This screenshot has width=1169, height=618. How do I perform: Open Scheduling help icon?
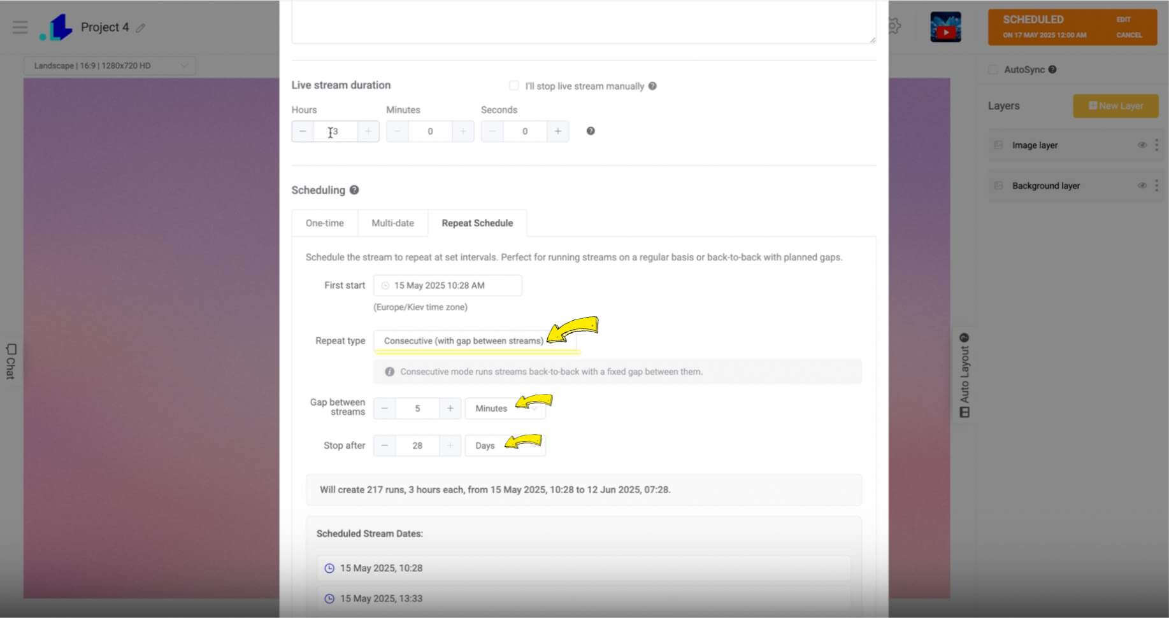click(354, 190)
